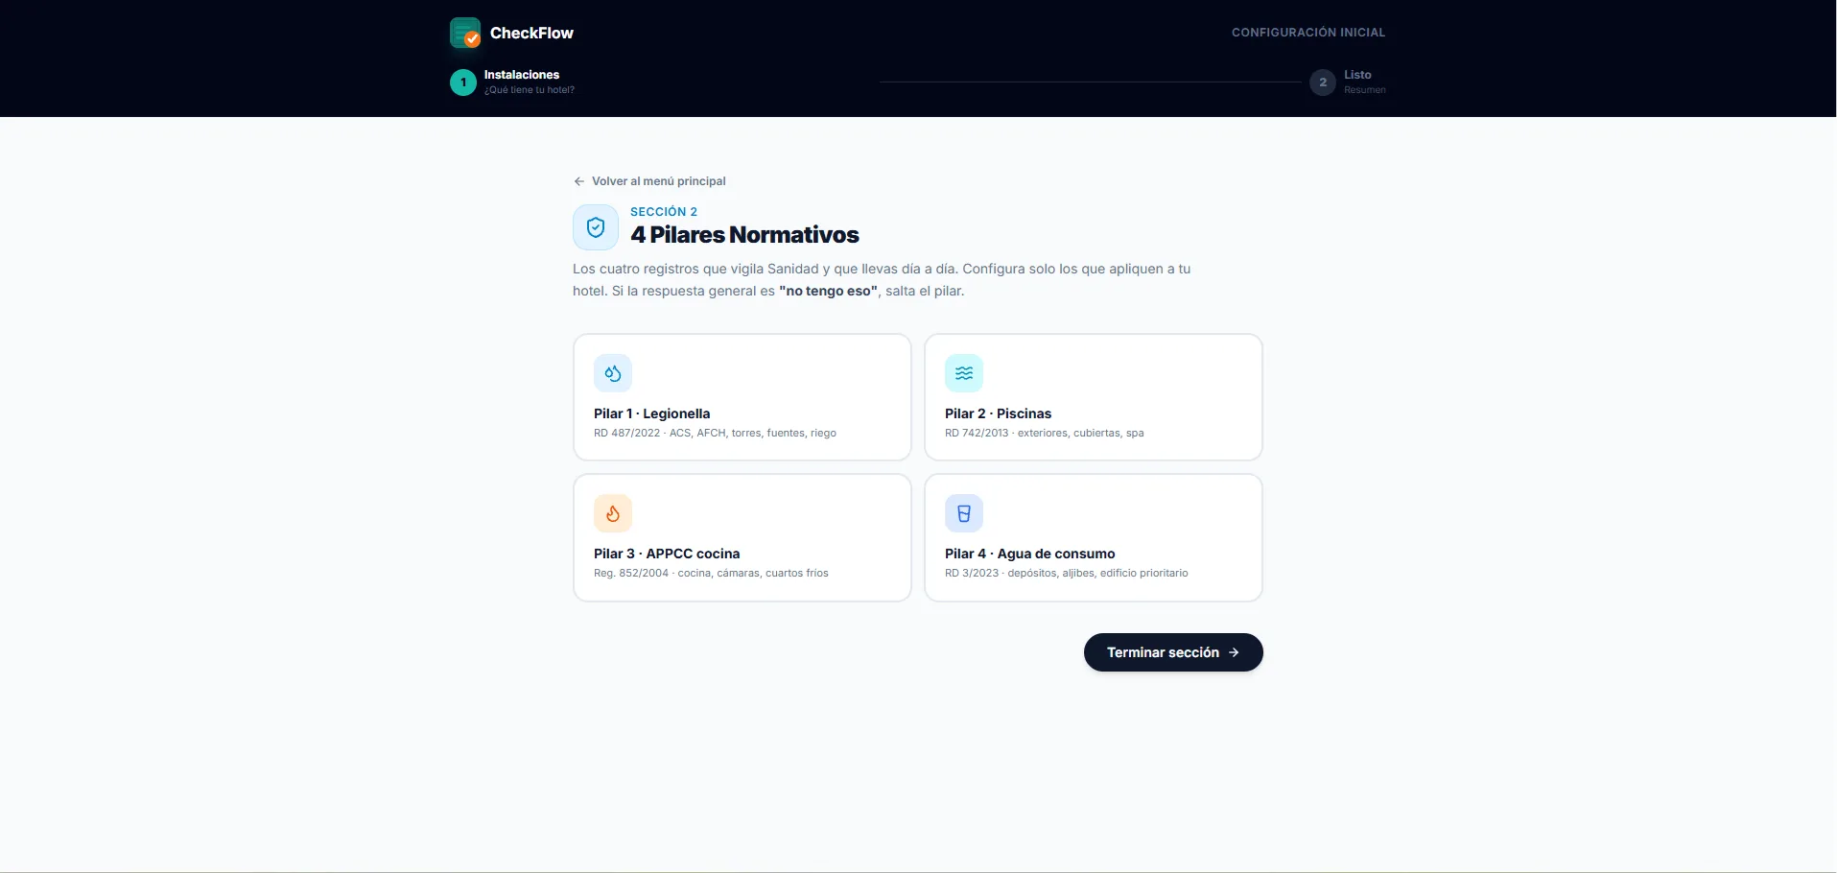Click the RD 487/2022 description line
Image resolution: width=1837 pixels, height=873 pixels.
715,434
